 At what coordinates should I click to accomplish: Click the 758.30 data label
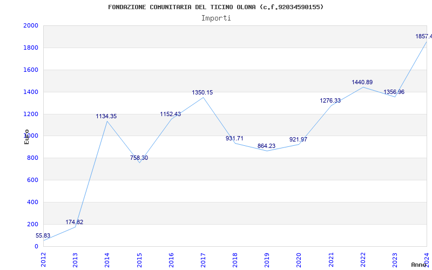(139, 158)
